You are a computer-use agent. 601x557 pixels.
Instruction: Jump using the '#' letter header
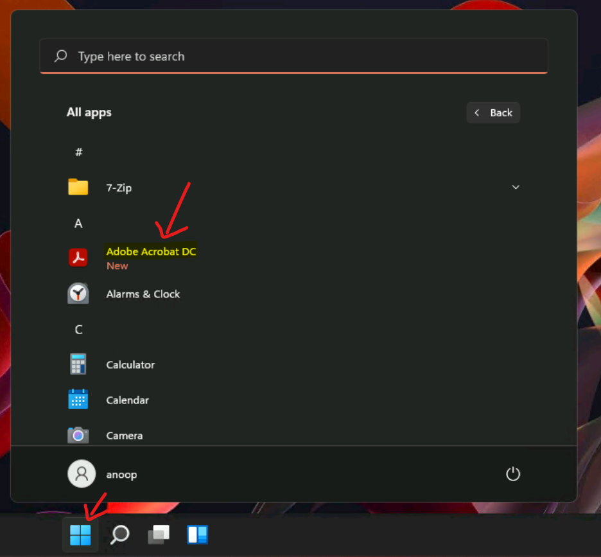pyautogui.click(x=78, y=152)
